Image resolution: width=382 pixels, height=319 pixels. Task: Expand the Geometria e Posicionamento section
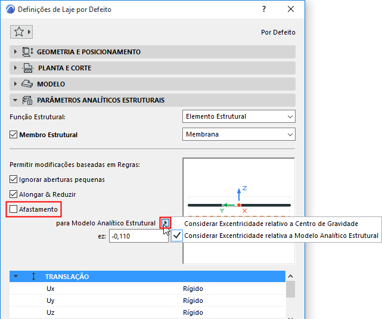coord(15,52)
